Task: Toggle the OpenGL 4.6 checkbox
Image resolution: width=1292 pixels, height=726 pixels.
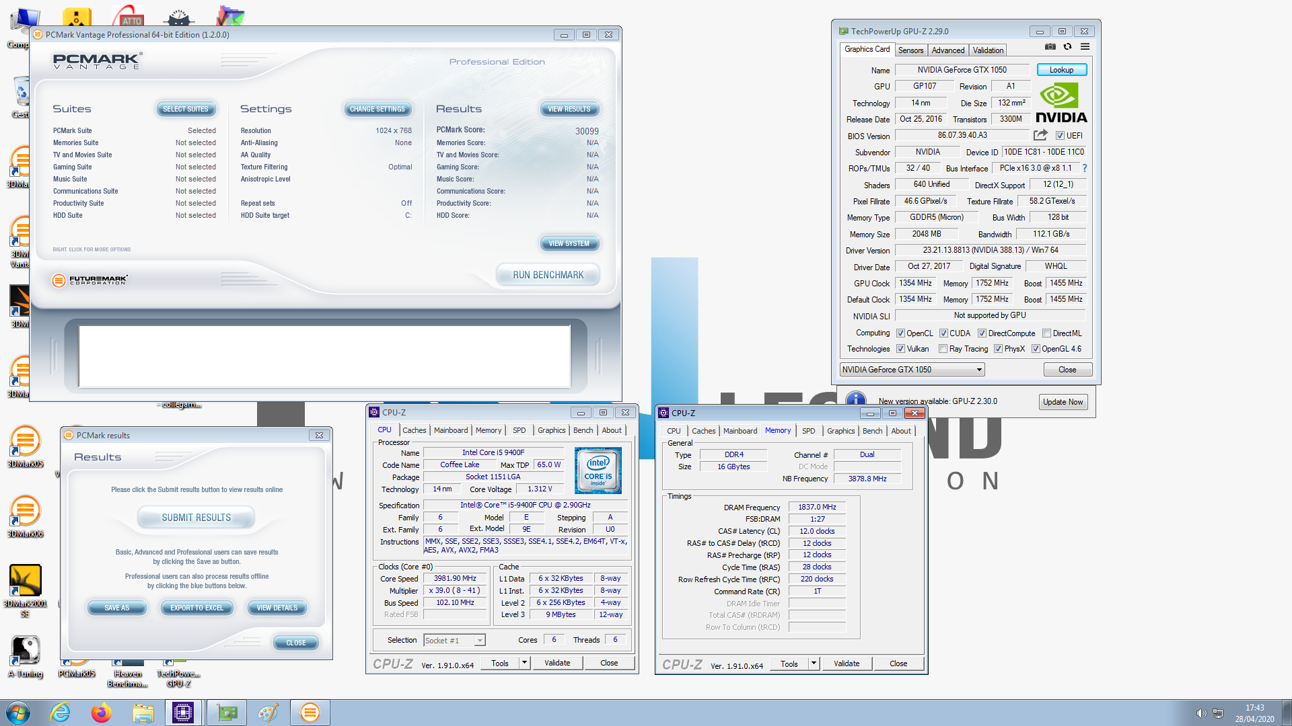Action: click(x=1036, y=349)
